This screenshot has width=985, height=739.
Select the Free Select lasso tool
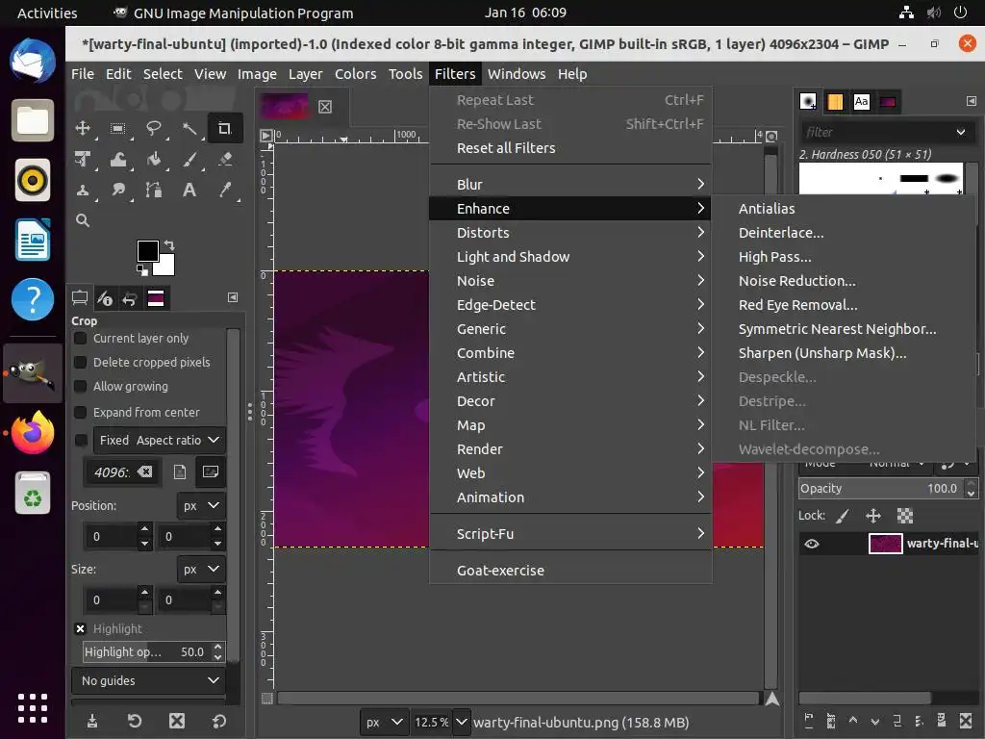coord(153,129)
